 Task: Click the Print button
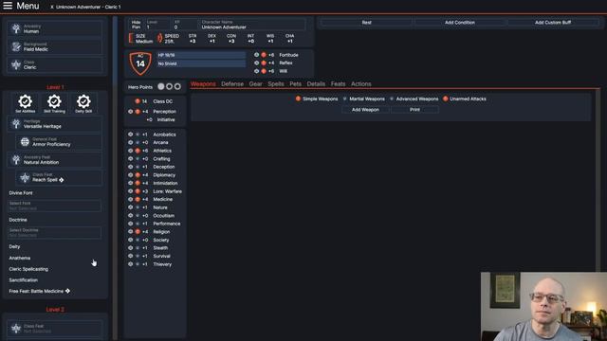point(414,110)
